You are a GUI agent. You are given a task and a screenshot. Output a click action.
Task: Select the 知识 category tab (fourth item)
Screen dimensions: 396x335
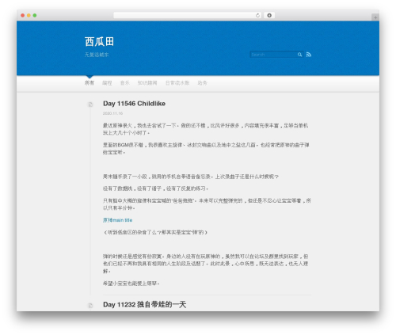point(147,83)
